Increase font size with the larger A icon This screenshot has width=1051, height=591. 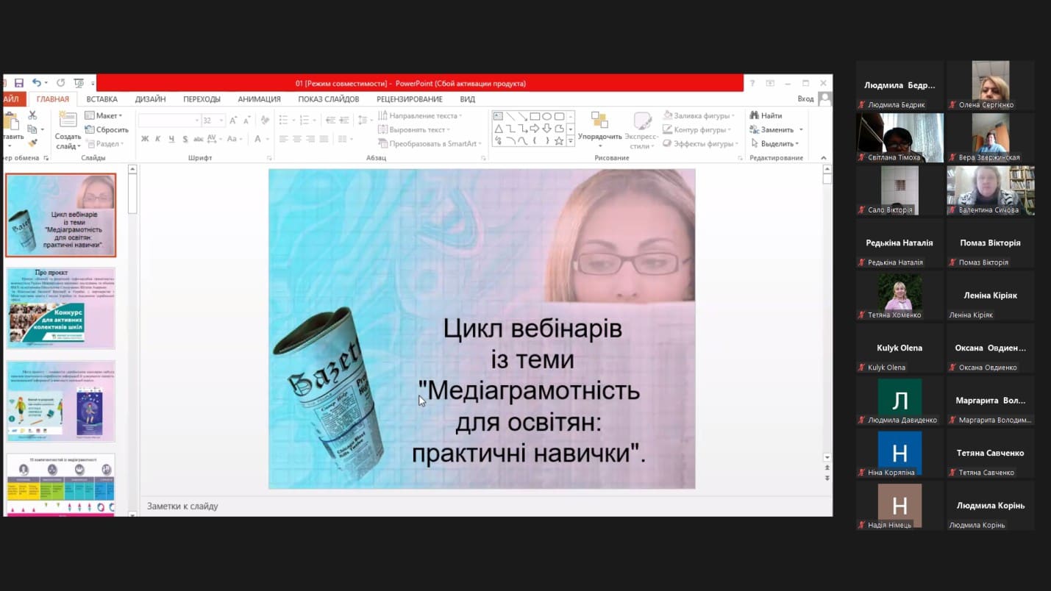234,120
